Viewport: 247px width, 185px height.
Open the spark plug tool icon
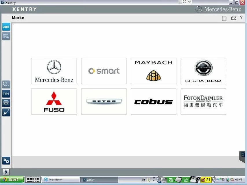click(x=6, y=112)
